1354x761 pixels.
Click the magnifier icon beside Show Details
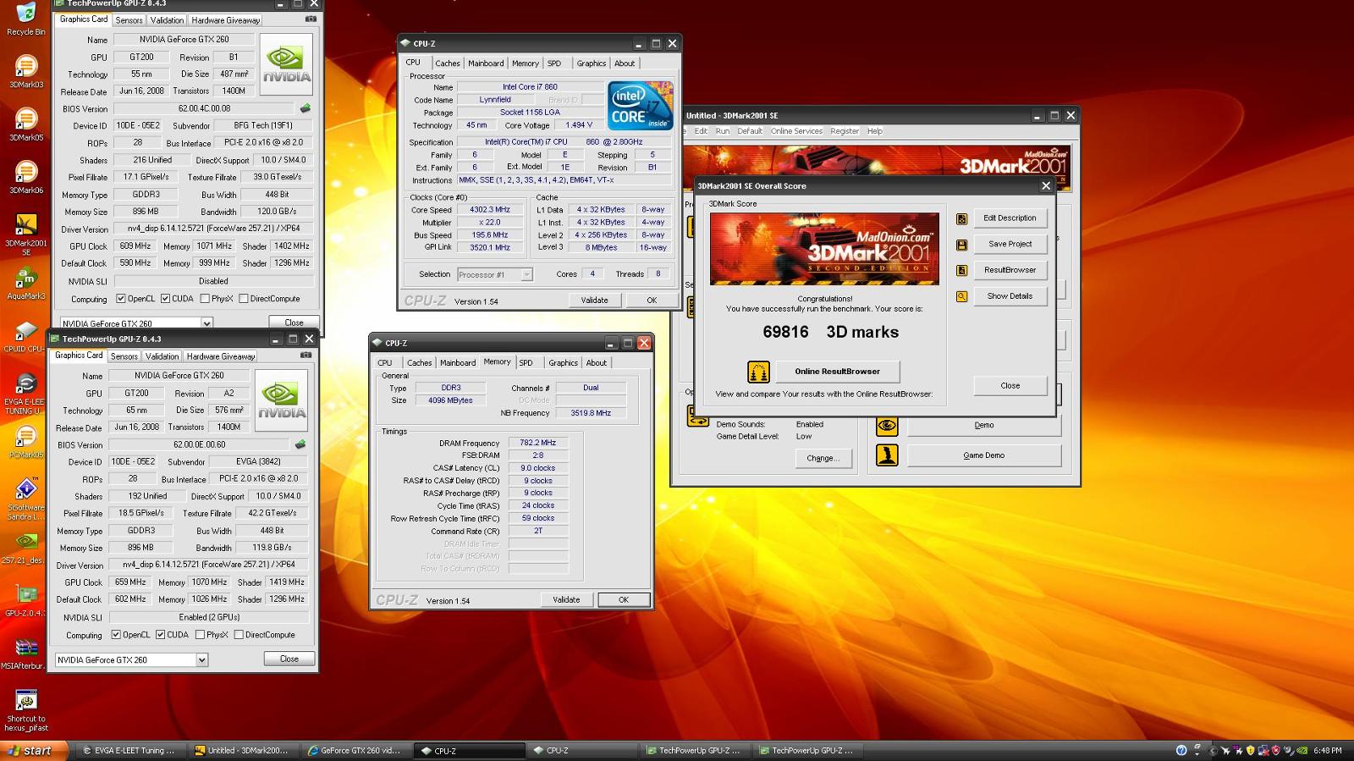pos(961,296)
